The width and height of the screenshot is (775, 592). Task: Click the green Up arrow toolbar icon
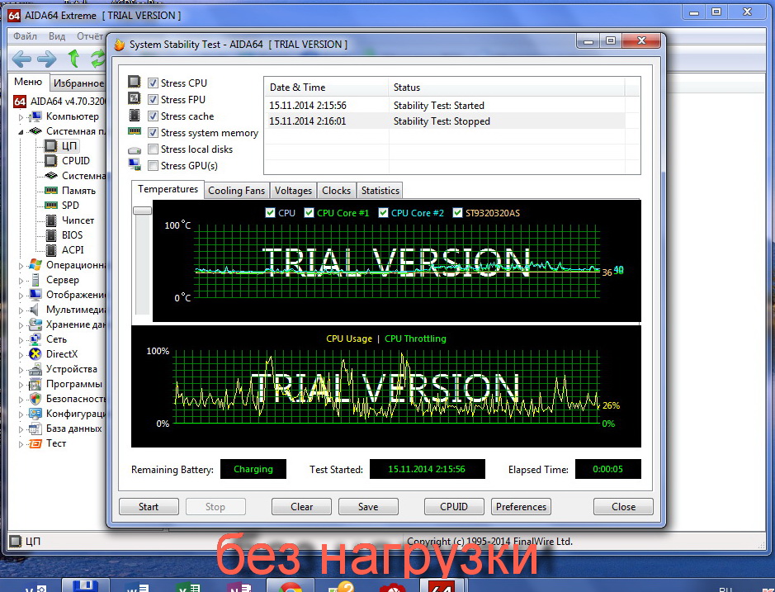tap(74, 59)
